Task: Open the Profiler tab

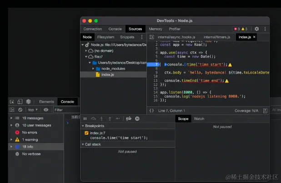Action: coord(175,29)
